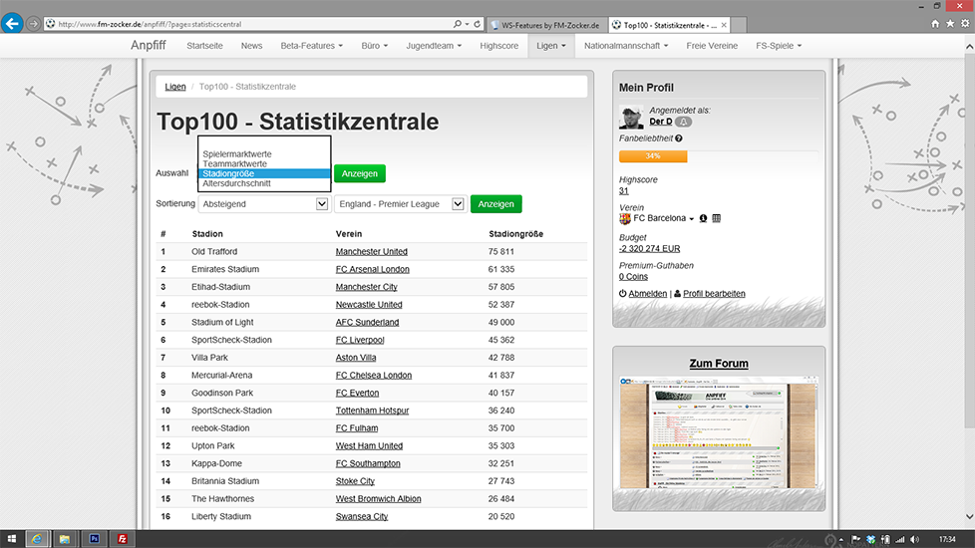
Task: Click the browser home icon
Action: click(935, 23)
